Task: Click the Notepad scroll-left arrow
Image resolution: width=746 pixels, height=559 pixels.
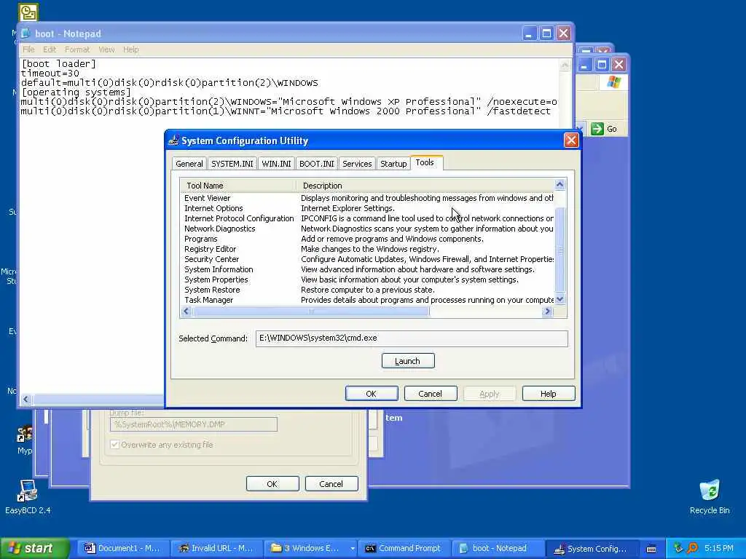Action: (26, 400)
